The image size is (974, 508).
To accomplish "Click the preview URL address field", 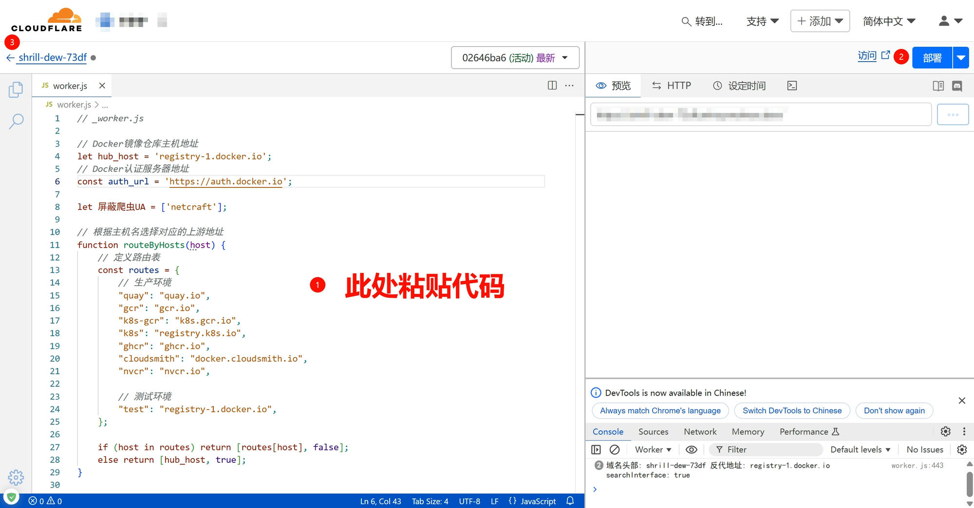I will pos(760,115).
